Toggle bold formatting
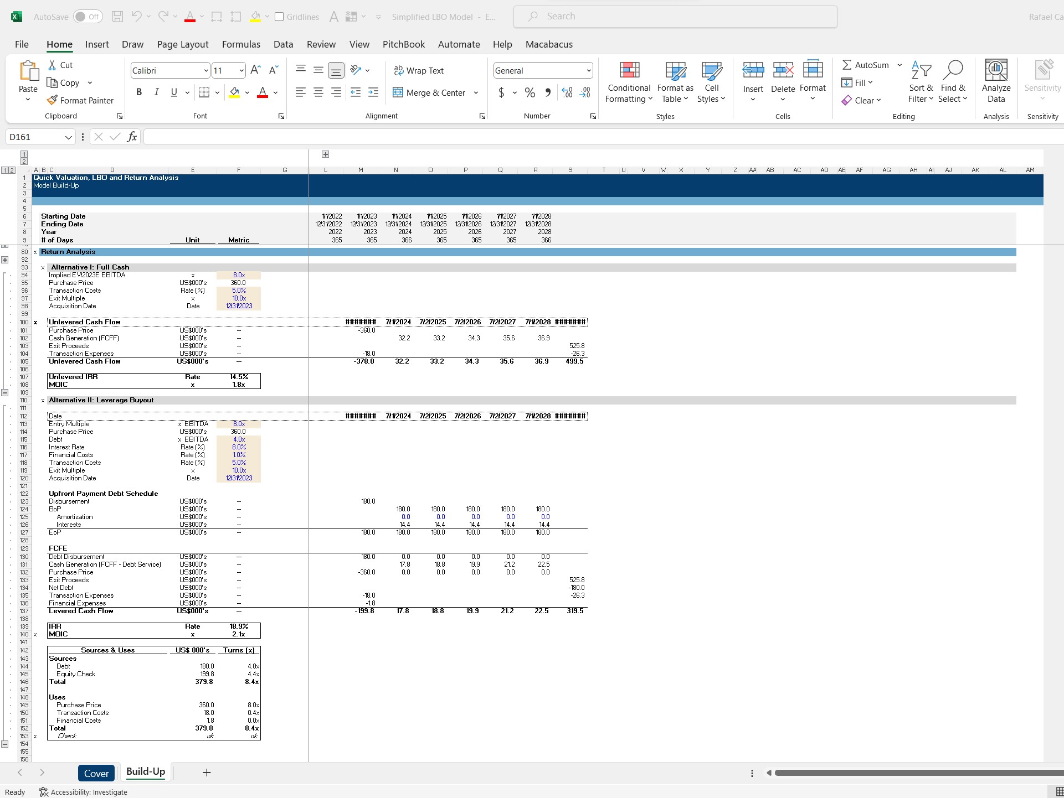Viewport: 1064px width, 798px height. [x=139, y=92]
